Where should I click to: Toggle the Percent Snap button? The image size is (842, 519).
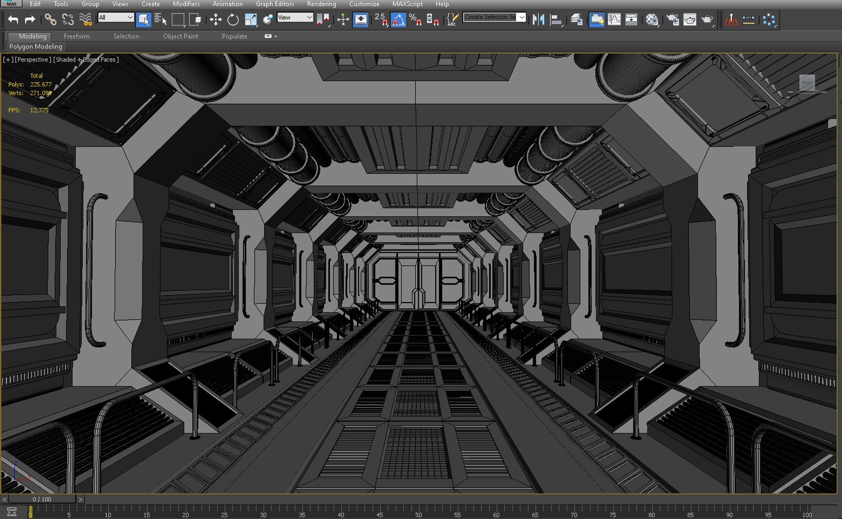[x=415, y=20]
